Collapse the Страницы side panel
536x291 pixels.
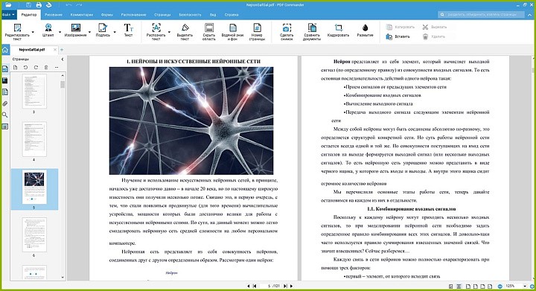[63, 59]
